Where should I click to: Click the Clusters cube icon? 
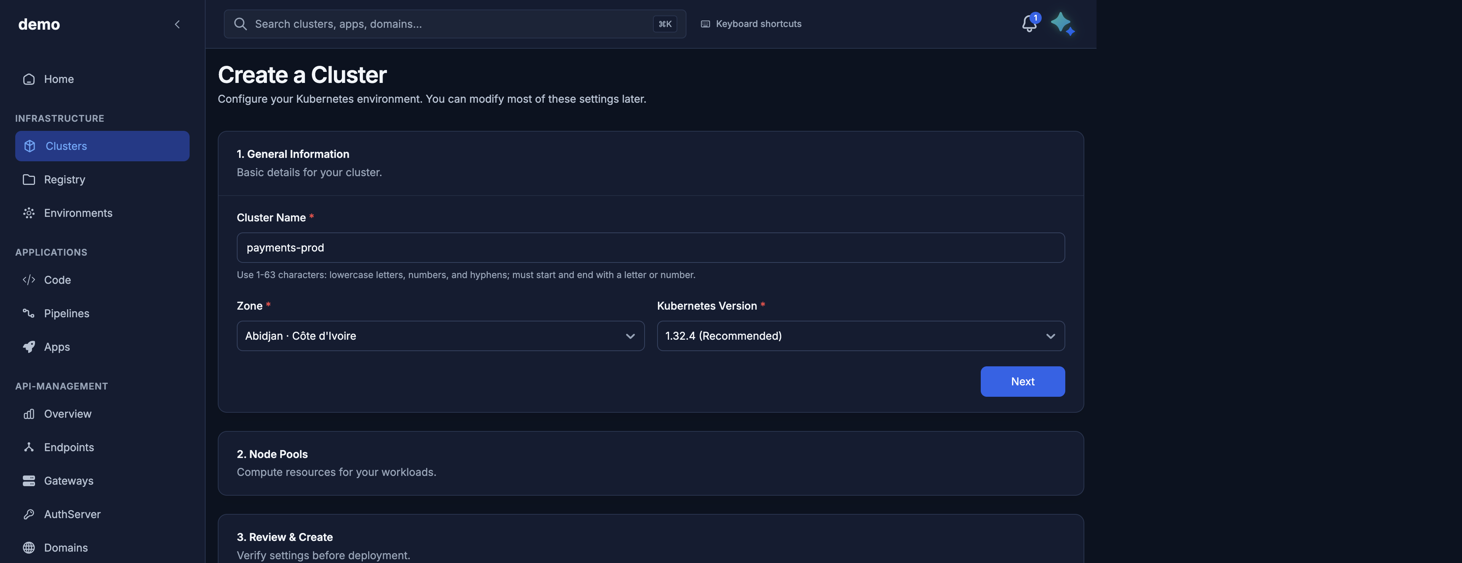pos(30,146)
